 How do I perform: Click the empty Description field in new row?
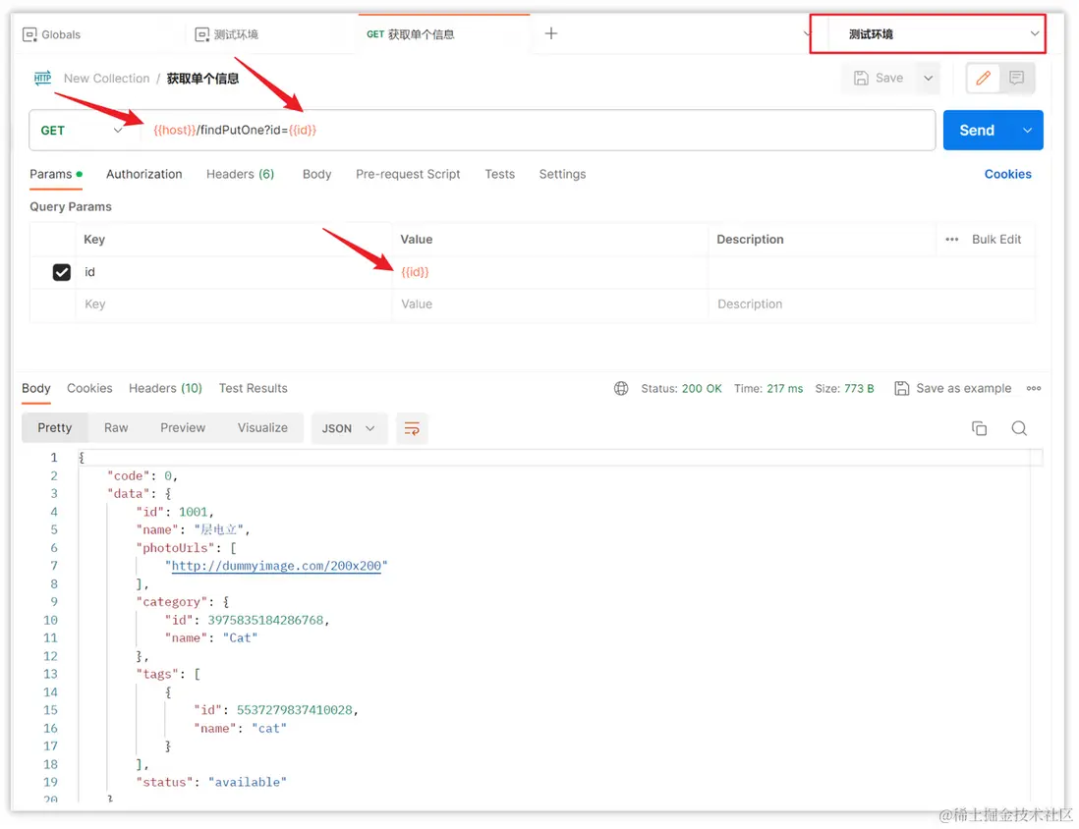872,304
